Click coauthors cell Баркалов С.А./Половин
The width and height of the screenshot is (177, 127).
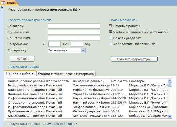(148, 107)
